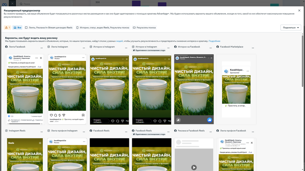The image size is (305, 171).
Task: Click the comment icon in Лента Instagram preview
Action: [56, 115]
